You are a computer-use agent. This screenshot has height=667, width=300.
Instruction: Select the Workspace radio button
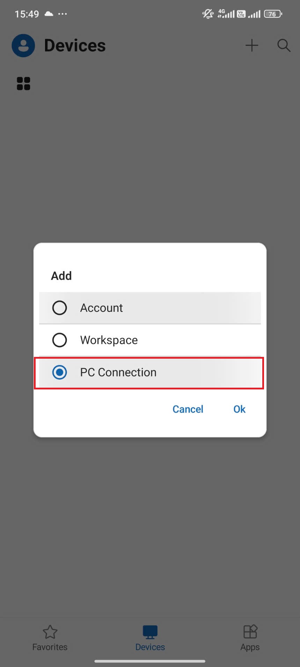point(59,340)
